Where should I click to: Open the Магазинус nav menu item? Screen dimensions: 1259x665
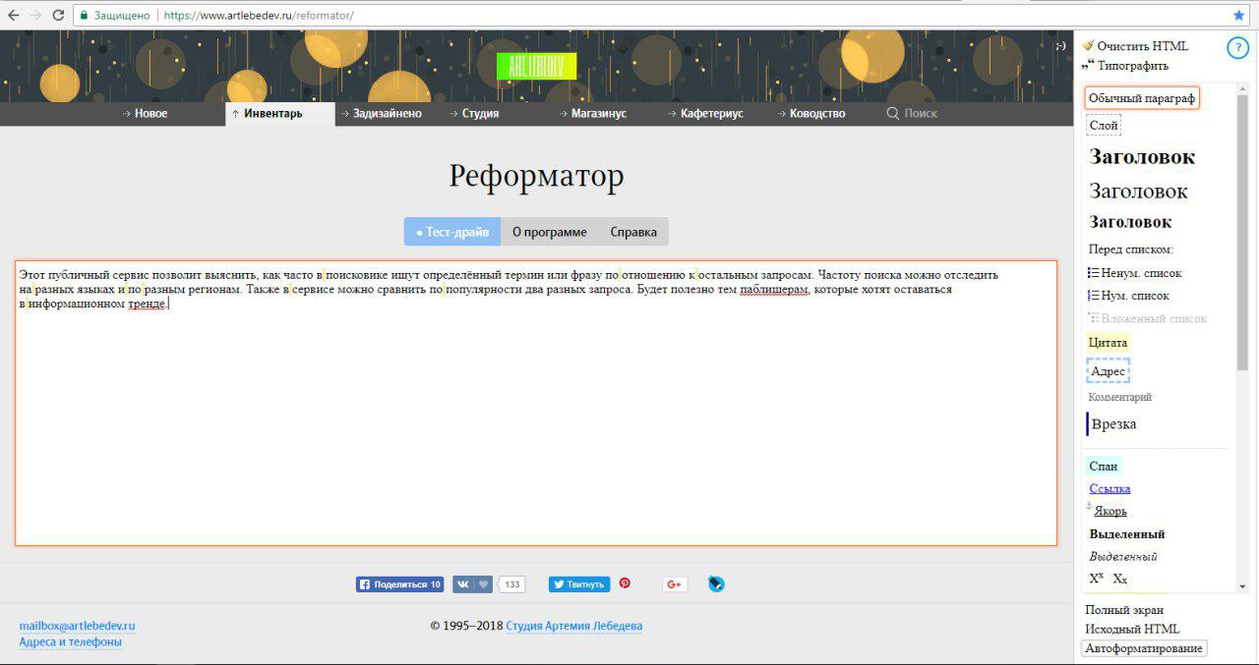tap(592, 113)
